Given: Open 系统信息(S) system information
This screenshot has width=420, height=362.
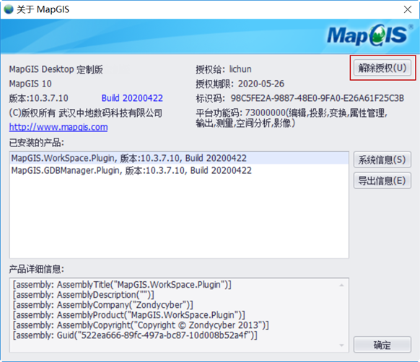Looking at the screenshot, I should [382, 160].
